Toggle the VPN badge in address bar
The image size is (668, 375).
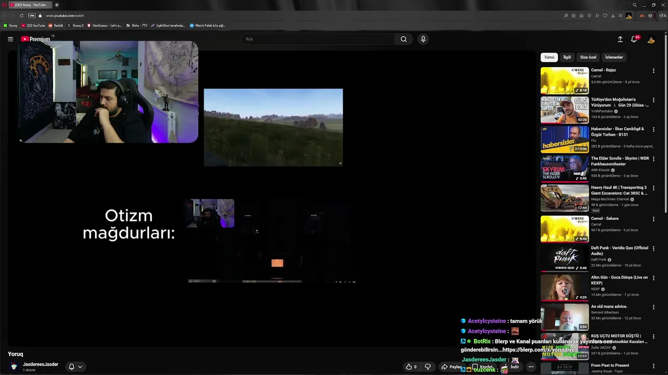tap(32, 16)
